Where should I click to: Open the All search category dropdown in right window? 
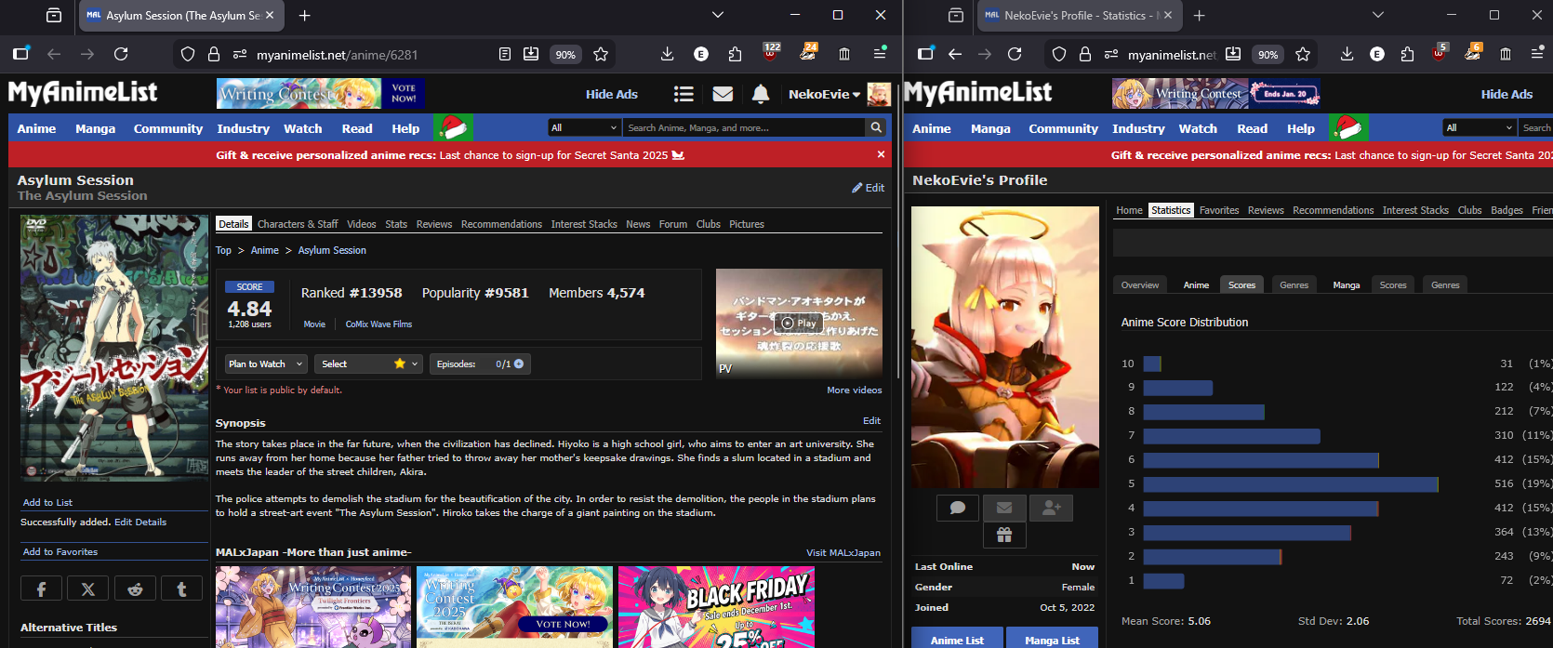tap(1480, 127)
